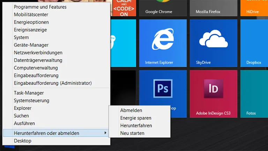Launch the SkyDrive tile
268x151 pixels.
(x=214, y=43)
